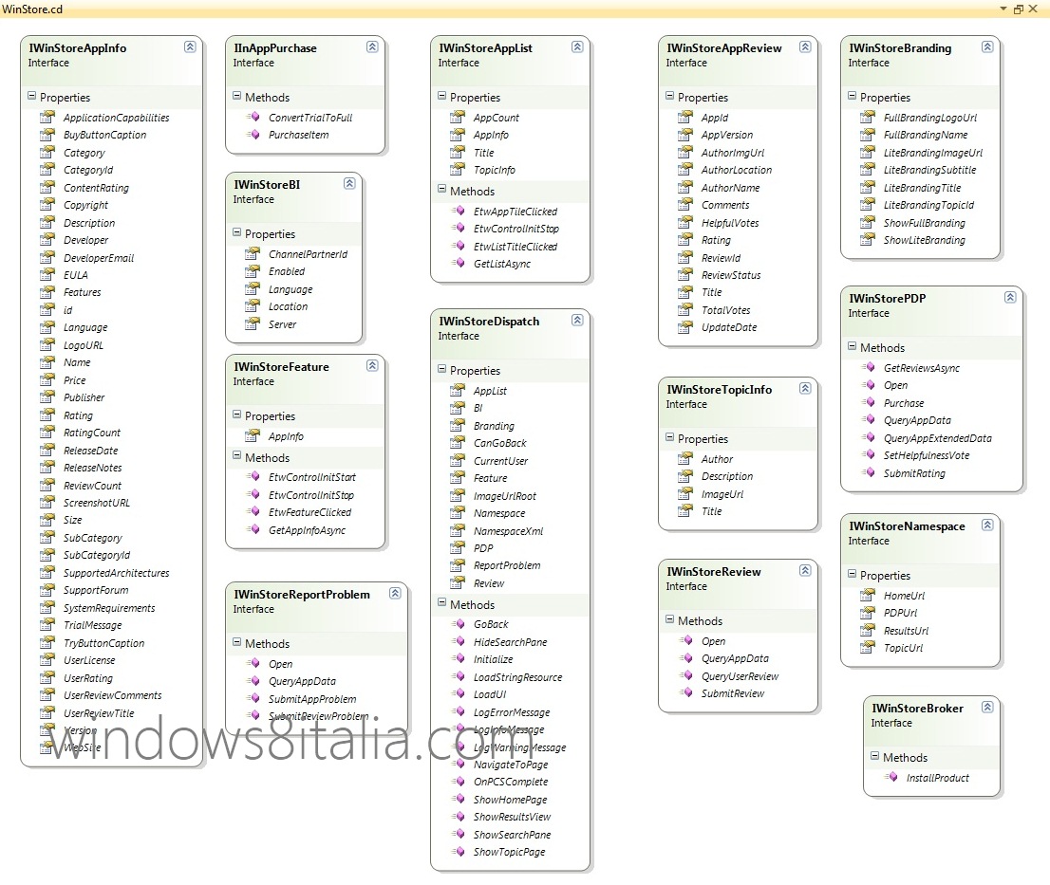The height and width of the screenshot is (885, 1050).
Task: Click the SubmitRating method icon
Action: (x=868, y=472)
